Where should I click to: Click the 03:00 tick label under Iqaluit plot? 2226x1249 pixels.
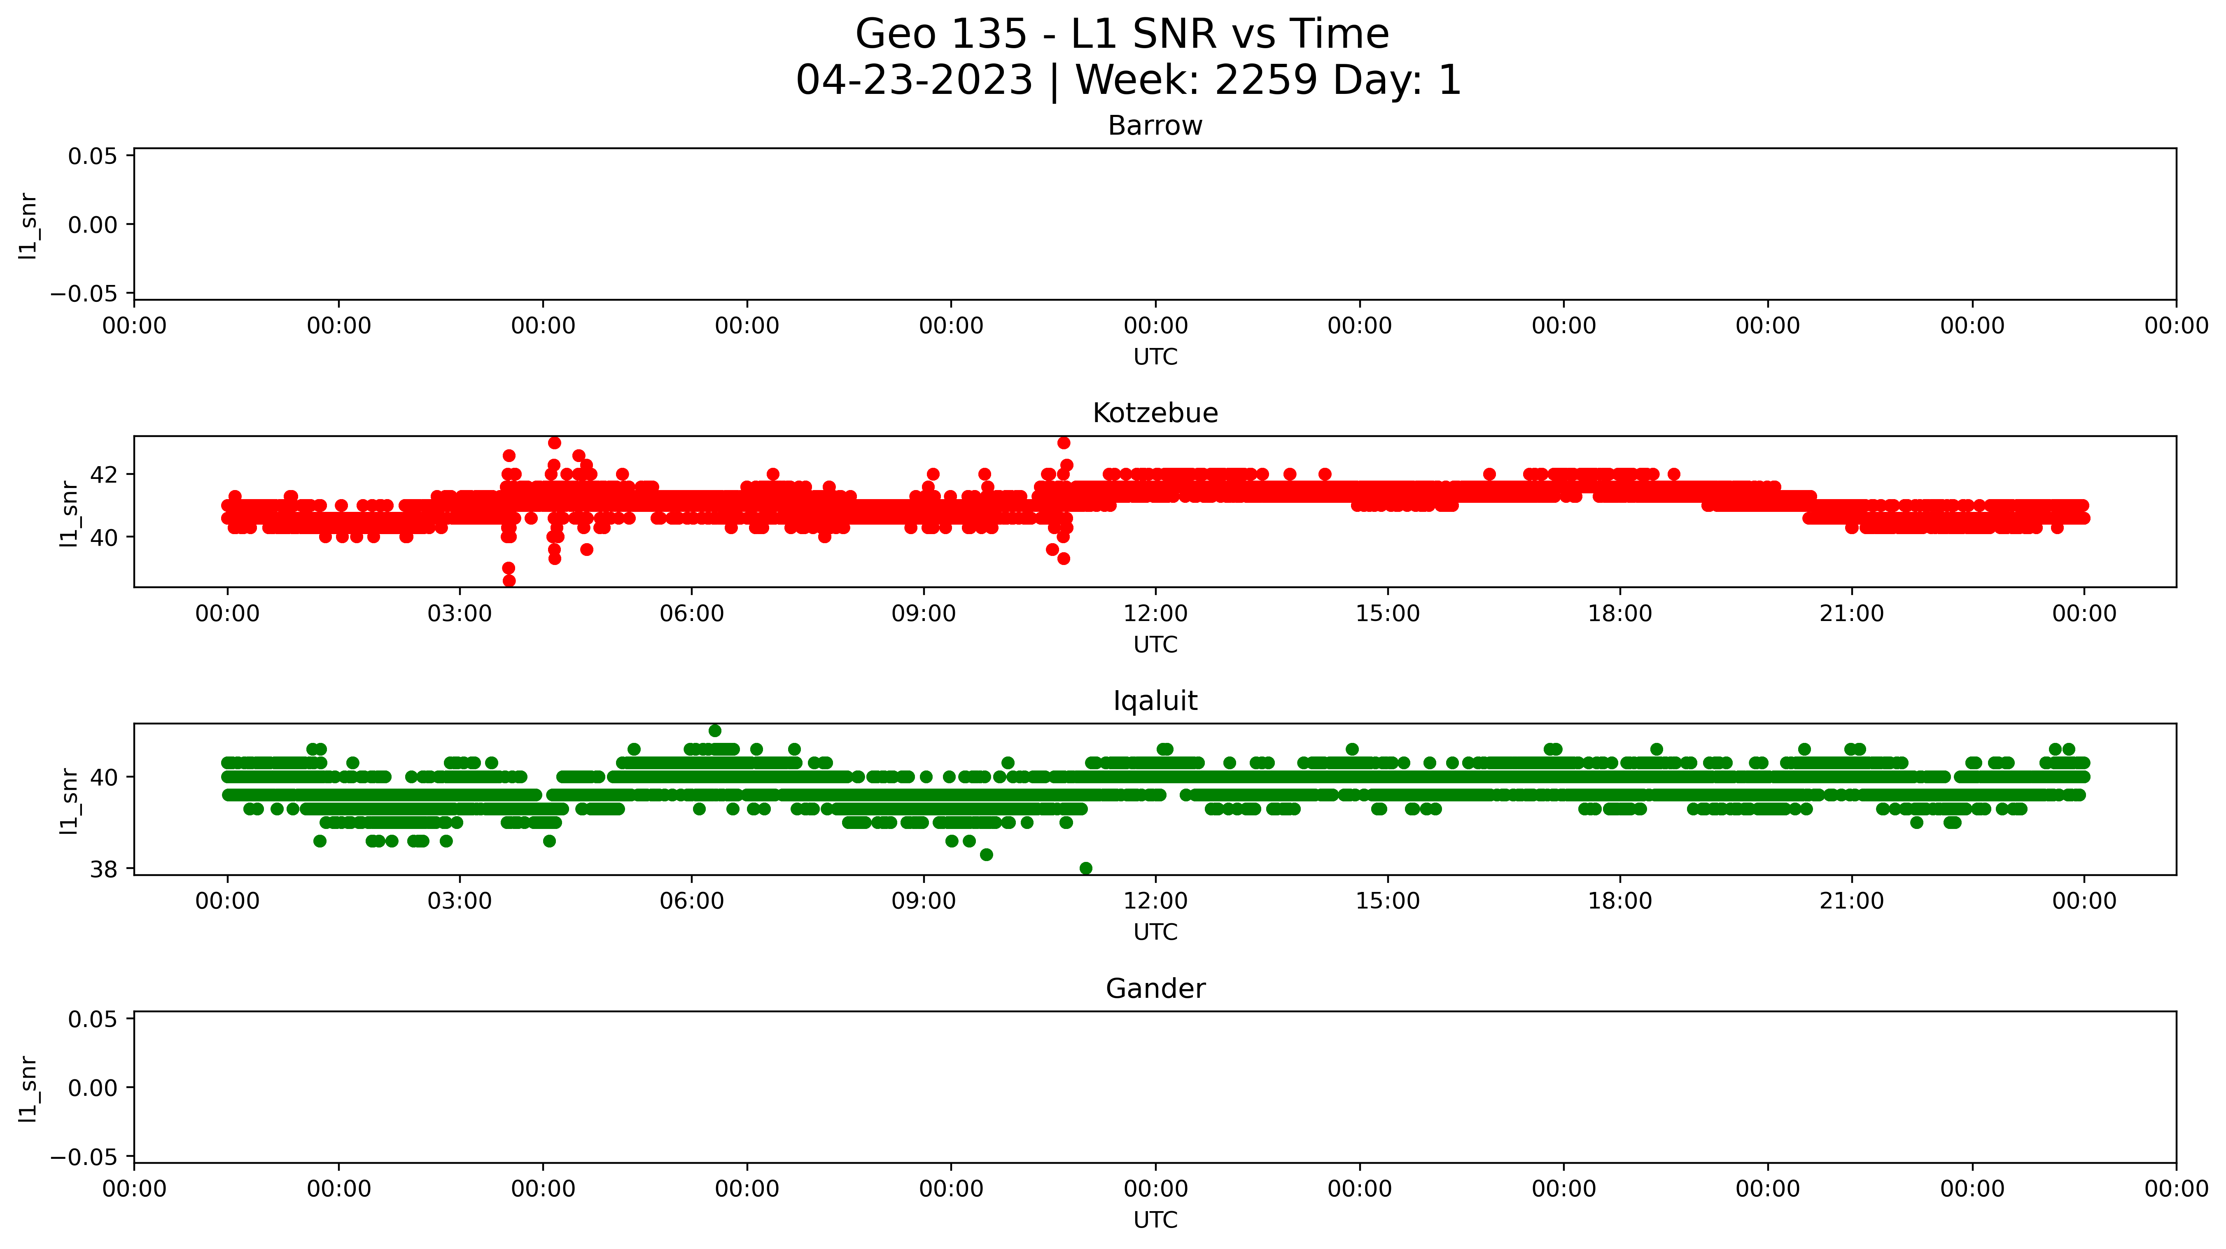pyautogui.click(x=460, y=901)
